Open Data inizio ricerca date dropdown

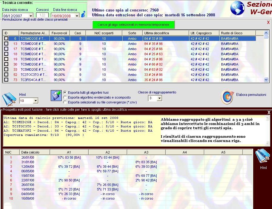(31, 15)
